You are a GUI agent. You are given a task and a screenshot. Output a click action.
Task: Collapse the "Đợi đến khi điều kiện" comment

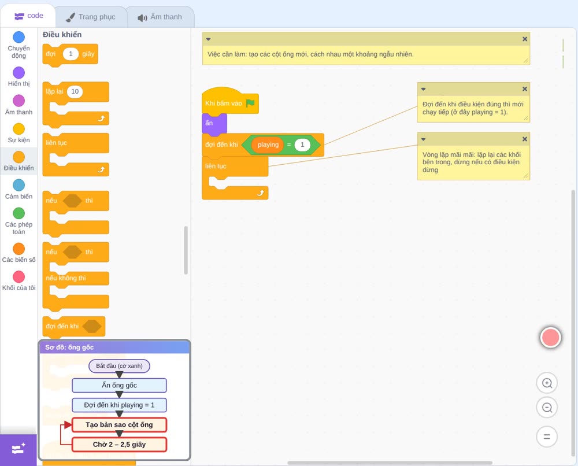click(423, 89)
